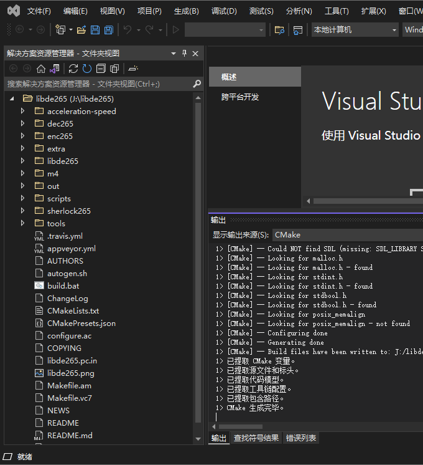
Task: Select the 跨平台开发 page link
Action: click(x=240, y=97)
